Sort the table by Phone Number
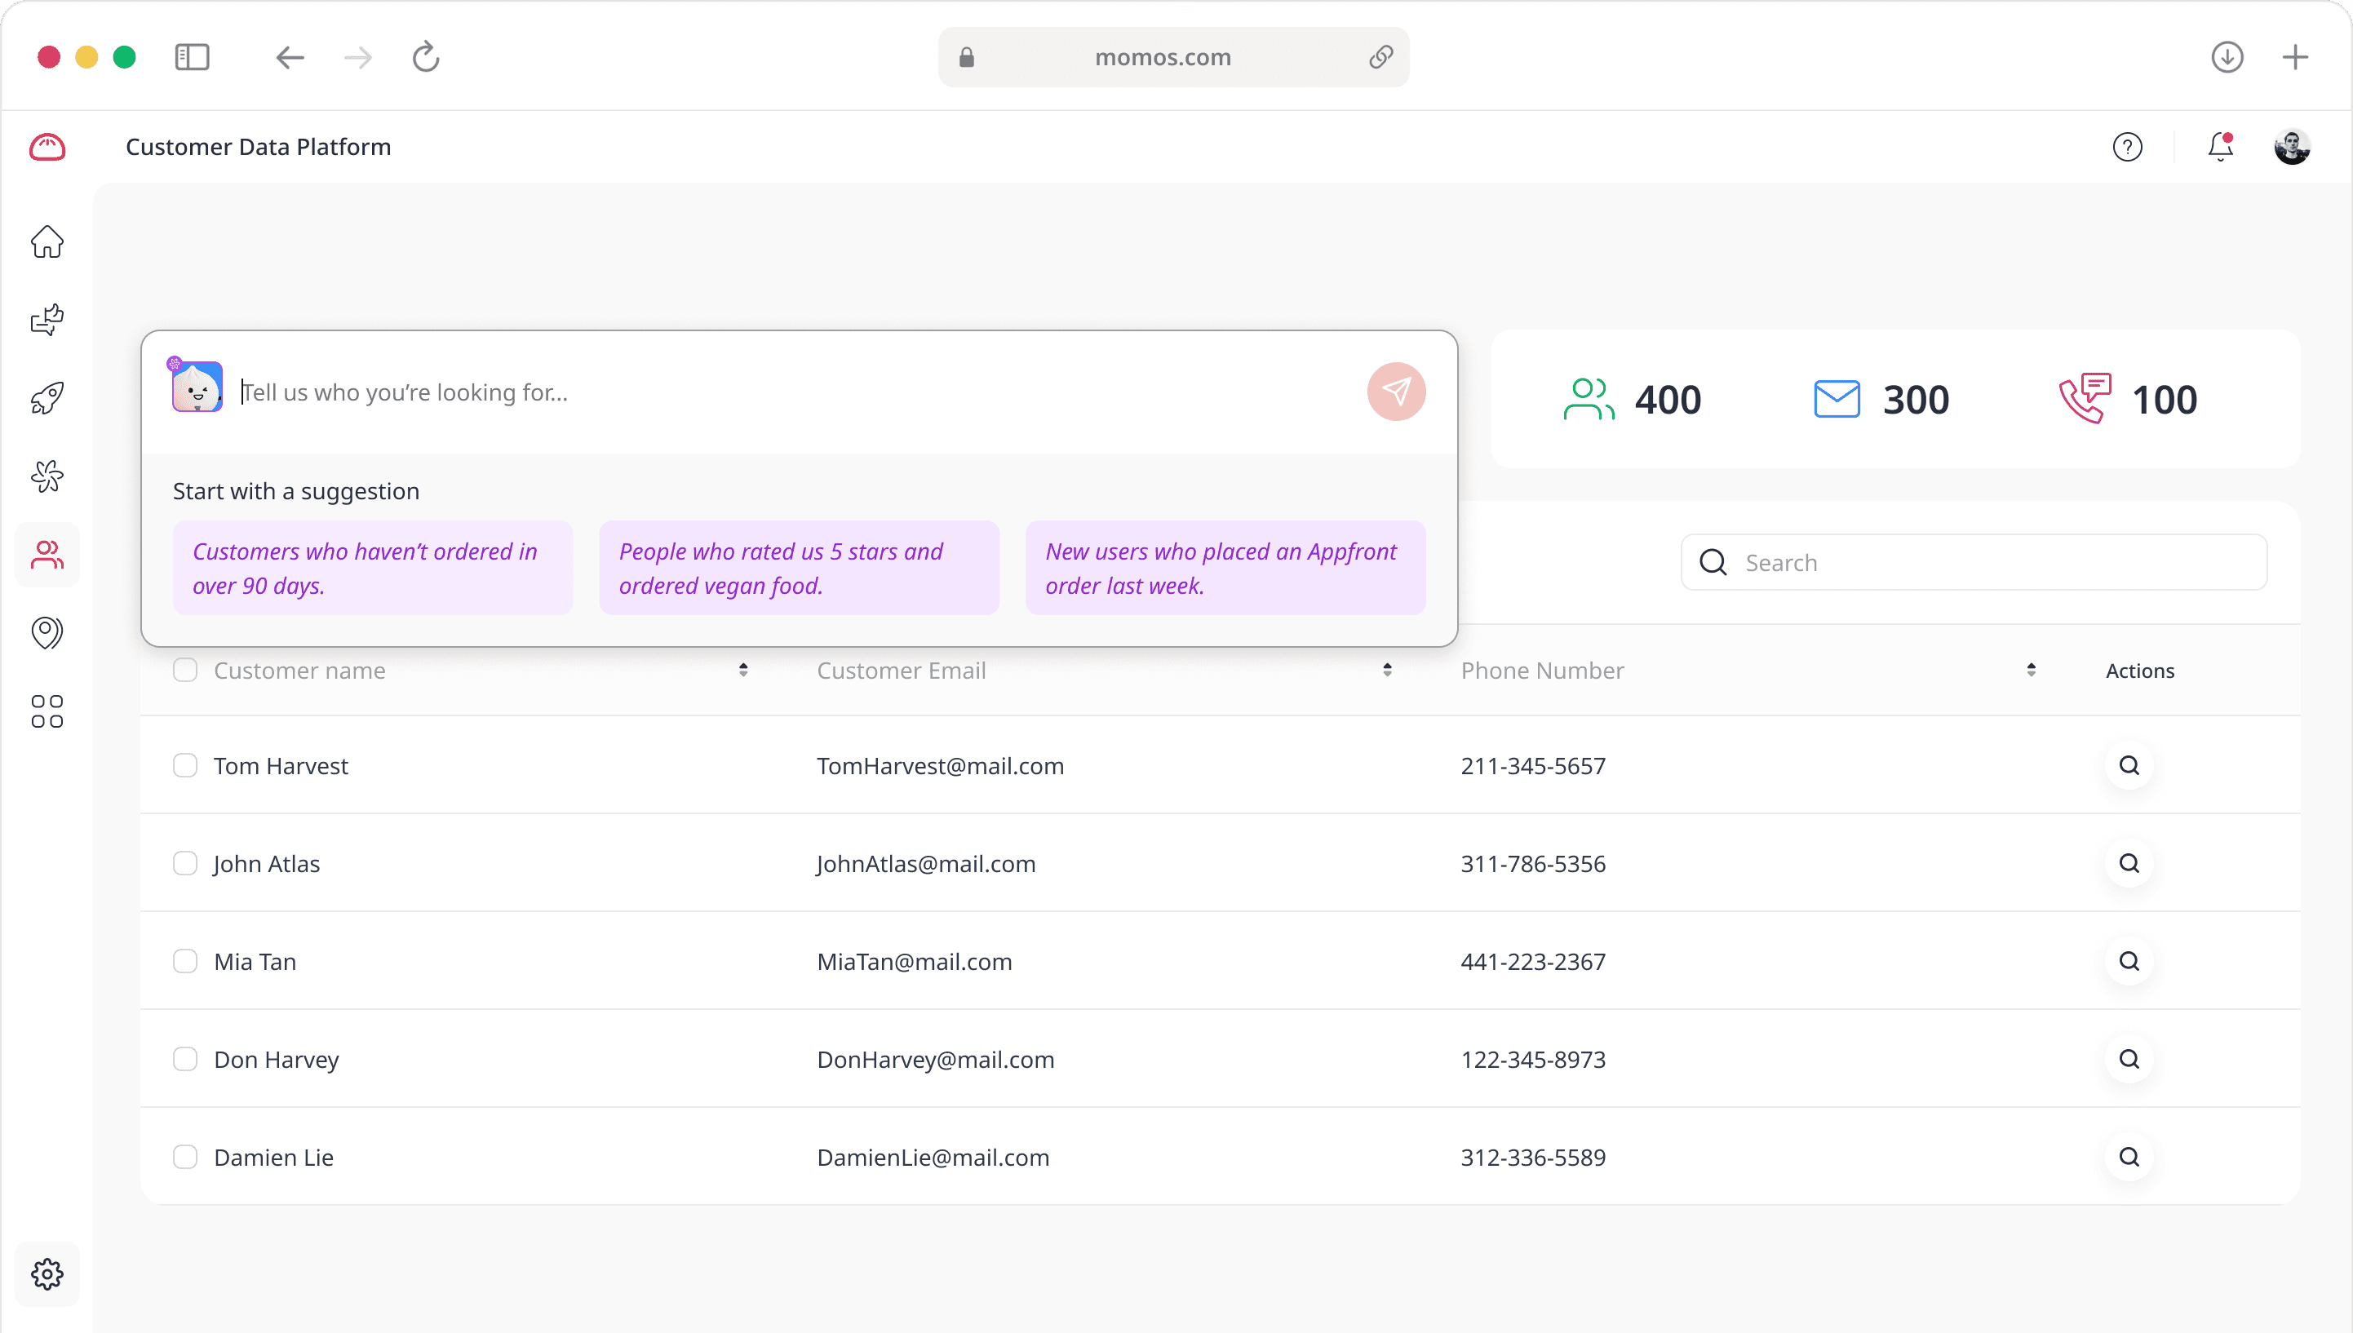The height and width of the screenshot is (1333, 2353). click(x=2032, y=669)
